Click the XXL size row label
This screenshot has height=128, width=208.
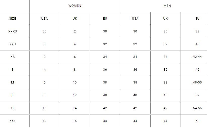point(13,121)
